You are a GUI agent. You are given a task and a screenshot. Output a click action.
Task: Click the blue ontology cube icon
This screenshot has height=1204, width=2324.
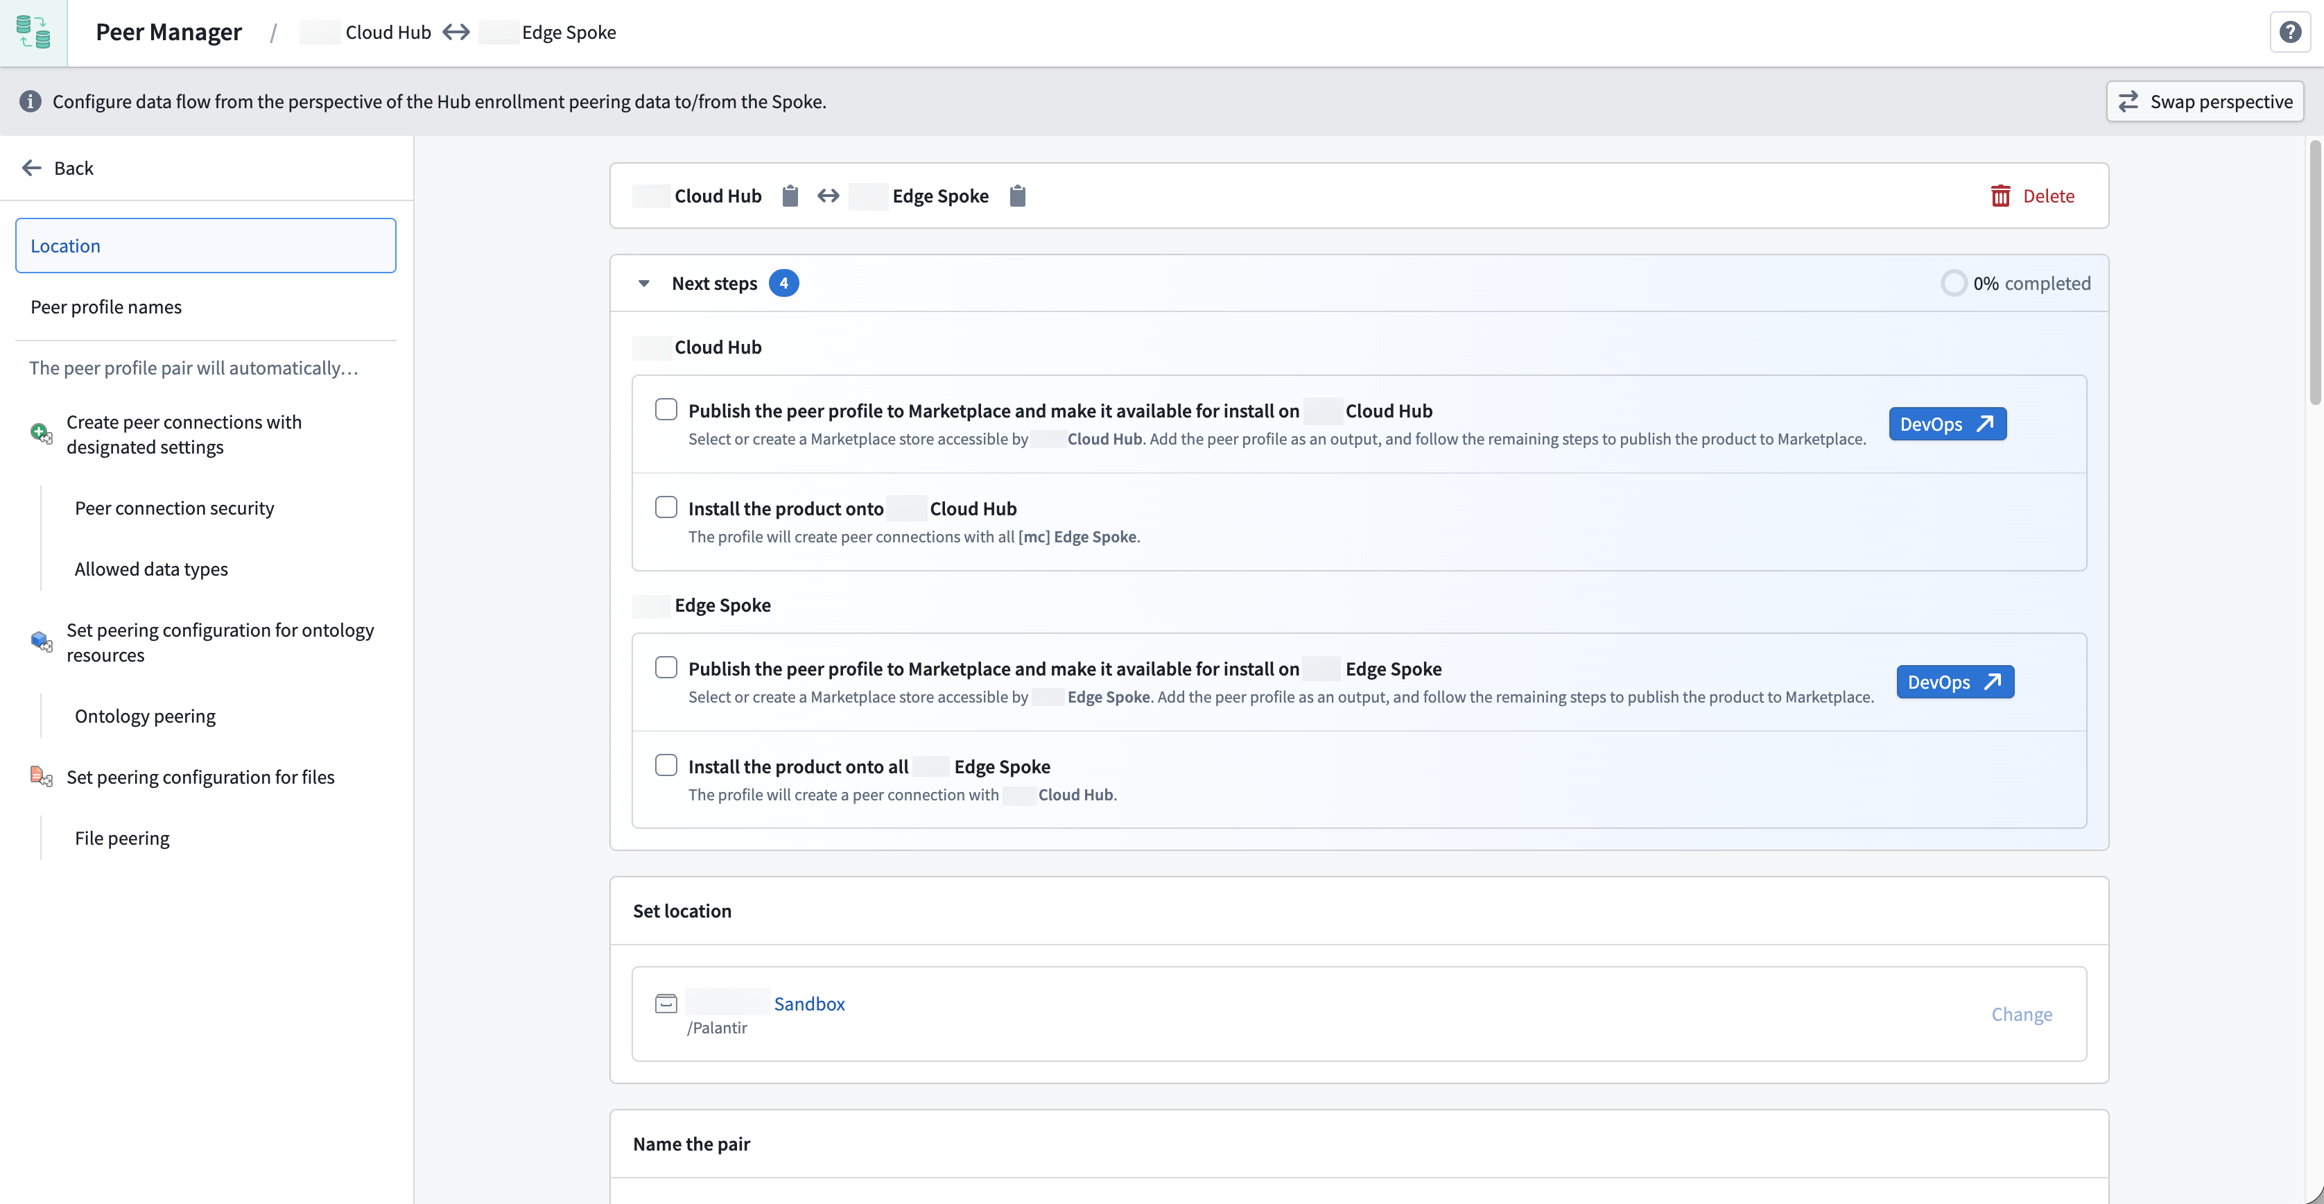[x=42, y=642]
